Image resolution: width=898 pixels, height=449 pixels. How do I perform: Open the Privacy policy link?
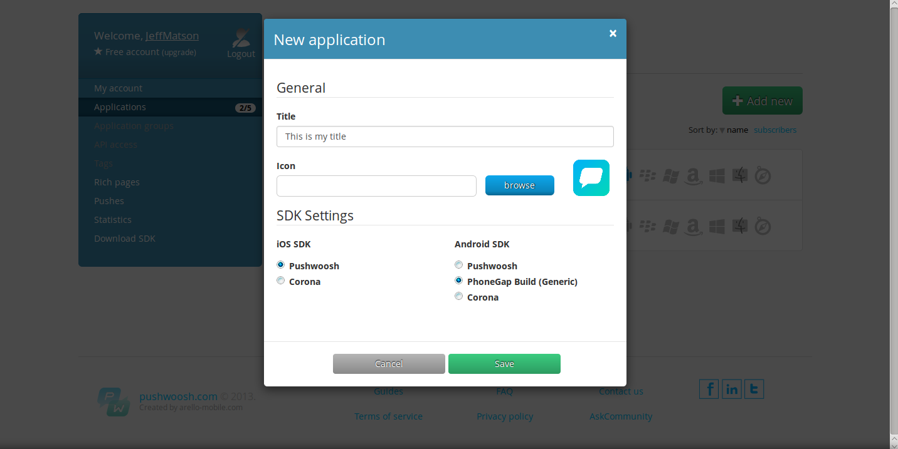pos(505,416)
